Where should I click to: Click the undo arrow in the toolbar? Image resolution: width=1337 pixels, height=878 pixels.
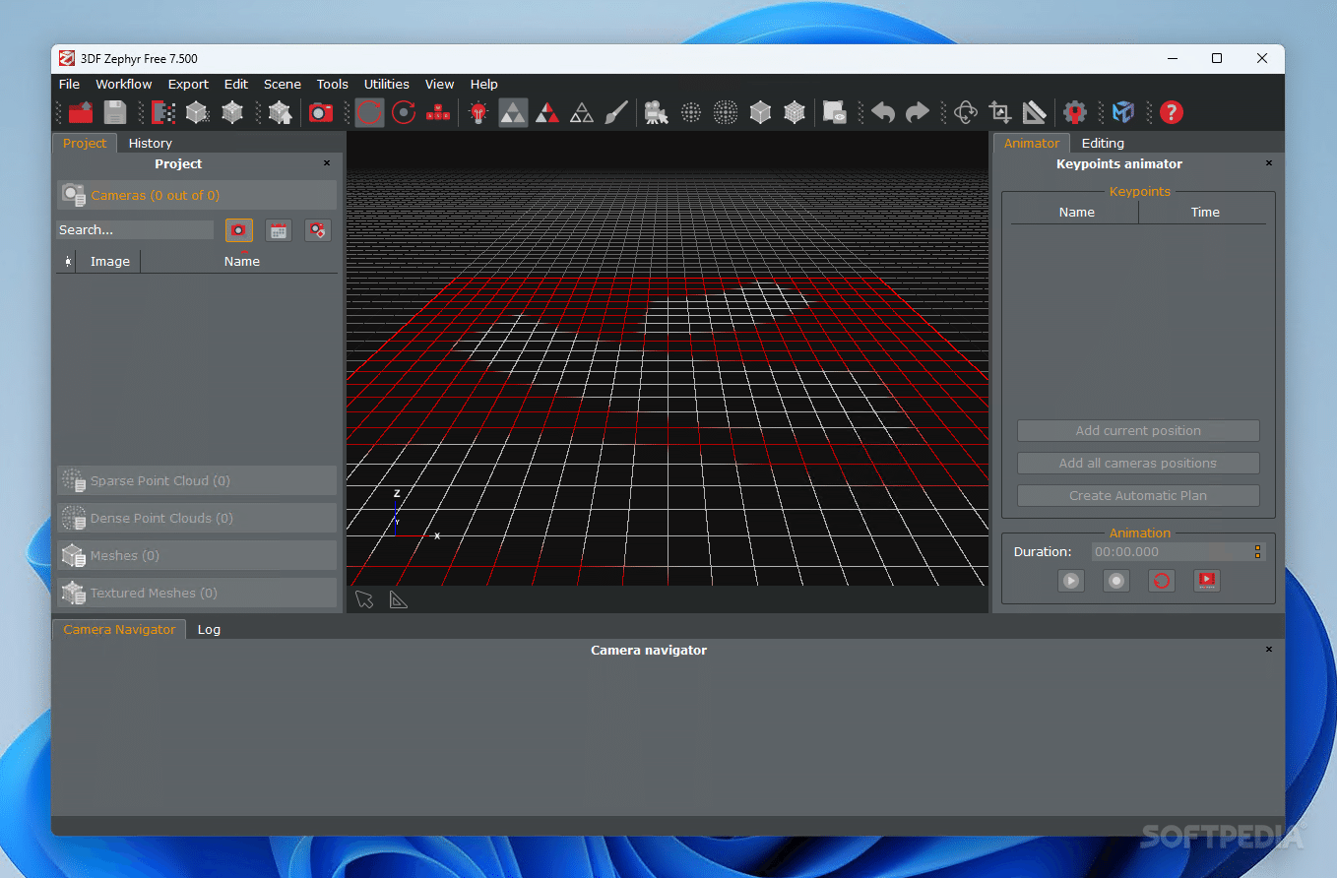click(x=883, y=112)
